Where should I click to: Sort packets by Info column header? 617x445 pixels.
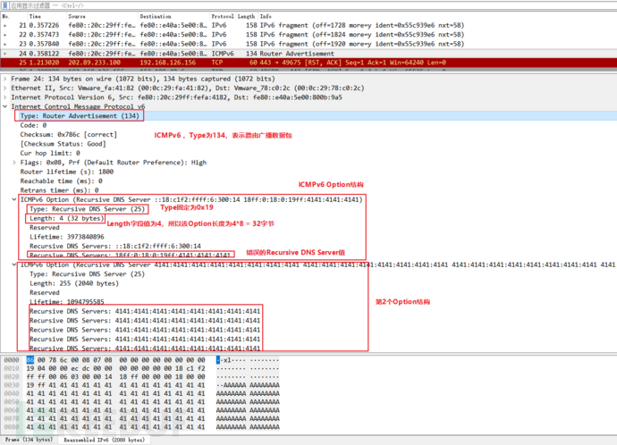click(x=266, y=16)
